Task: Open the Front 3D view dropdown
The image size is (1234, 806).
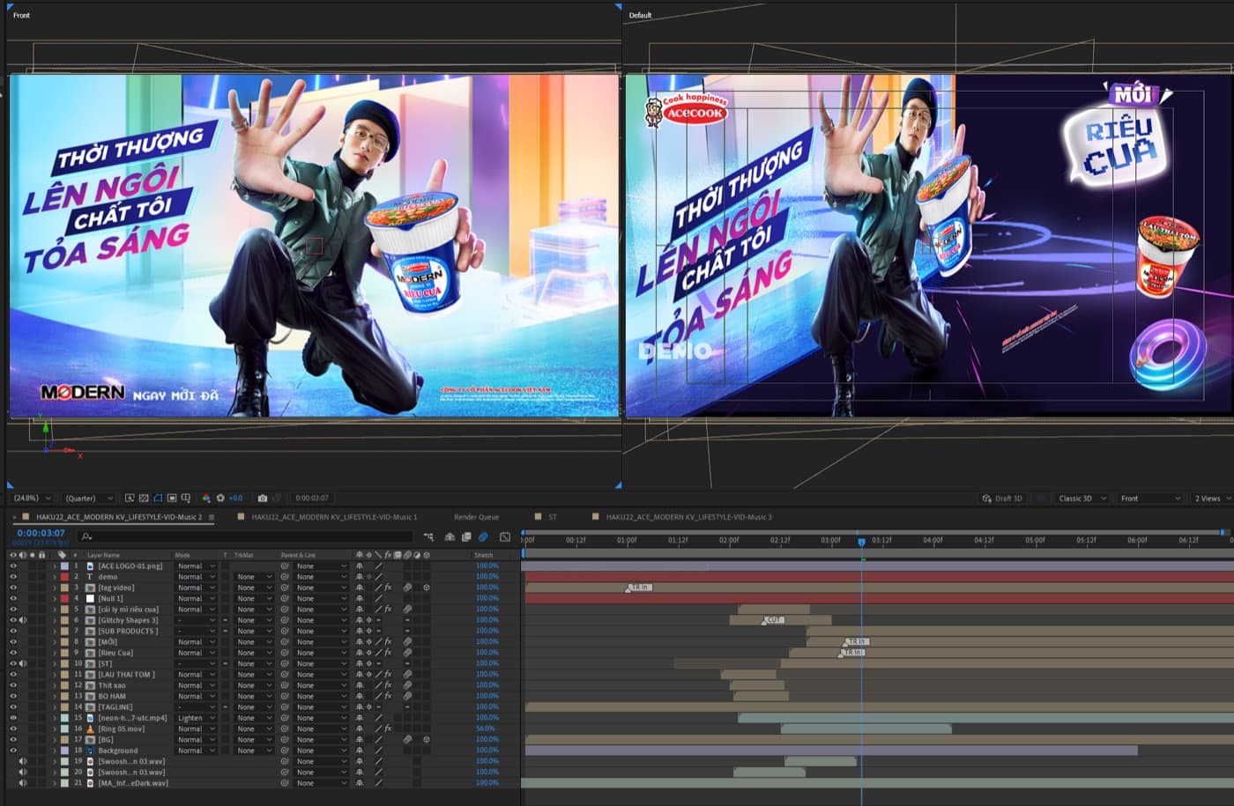Action: coord(1149,499)
